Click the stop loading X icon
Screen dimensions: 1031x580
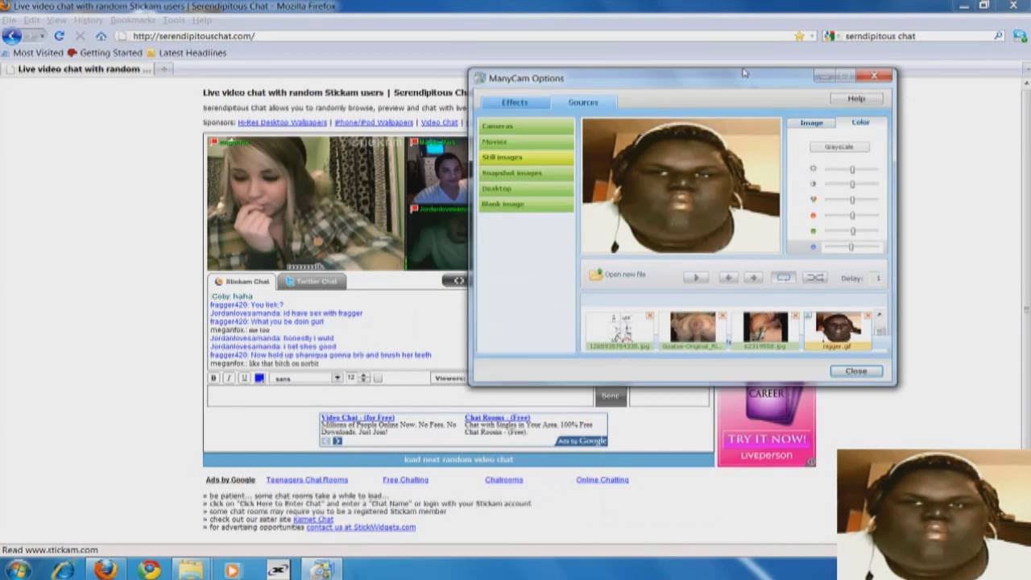coord(80,35)
